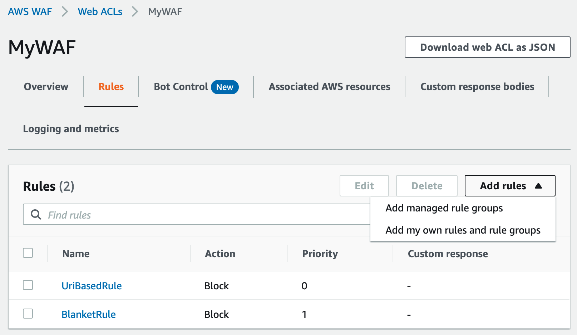
Task: Select the checkbox for BlanketRule
Action: (x=28, y=314)
